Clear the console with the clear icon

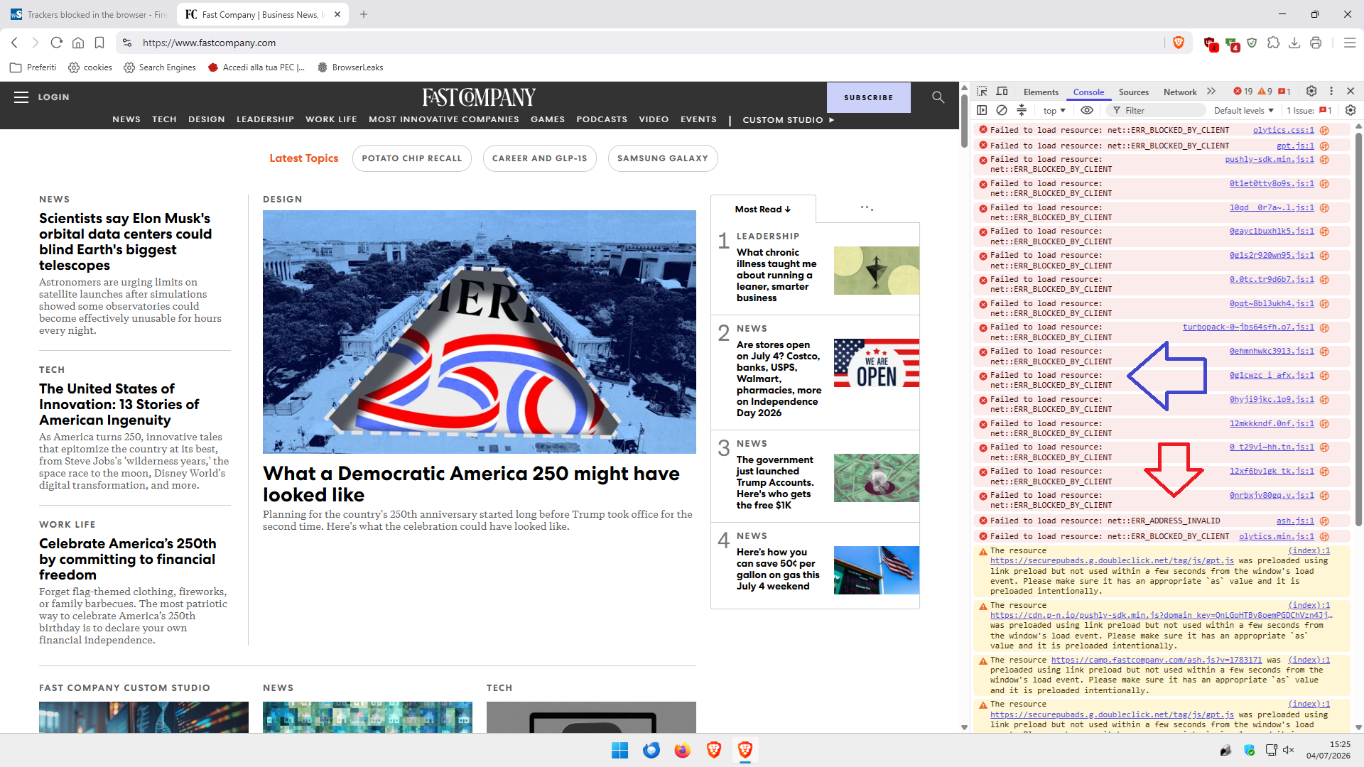pos(1002,110)
